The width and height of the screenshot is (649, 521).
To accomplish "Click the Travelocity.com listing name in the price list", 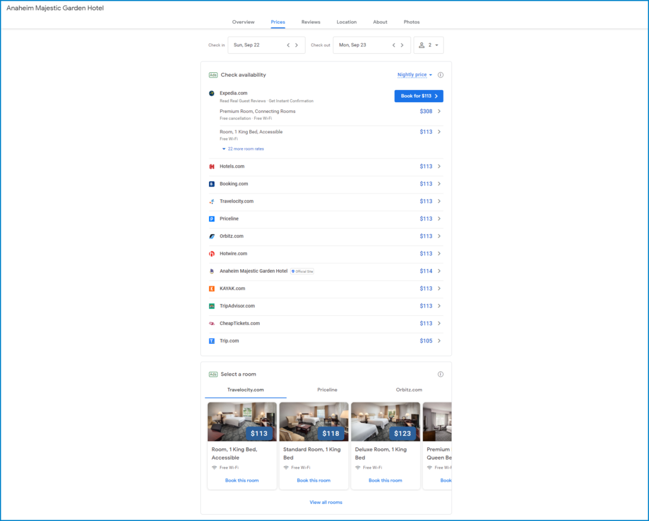I will [x=236, y=201].
